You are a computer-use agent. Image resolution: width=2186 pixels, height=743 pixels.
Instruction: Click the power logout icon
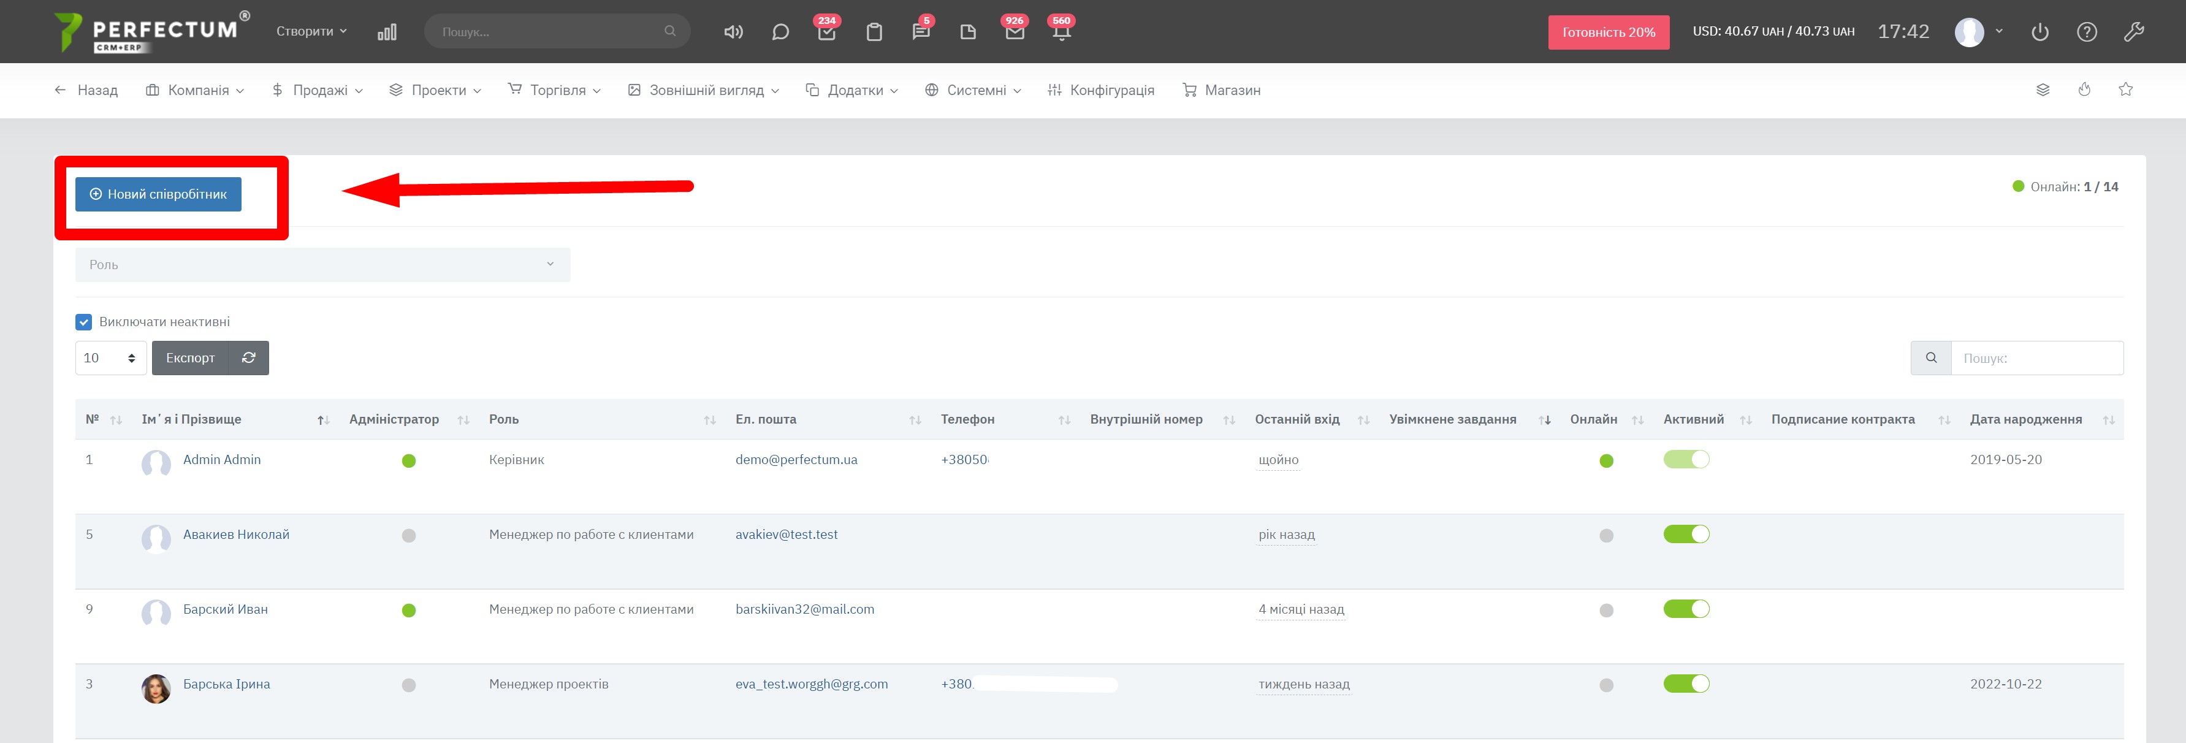coord(2040,32)
